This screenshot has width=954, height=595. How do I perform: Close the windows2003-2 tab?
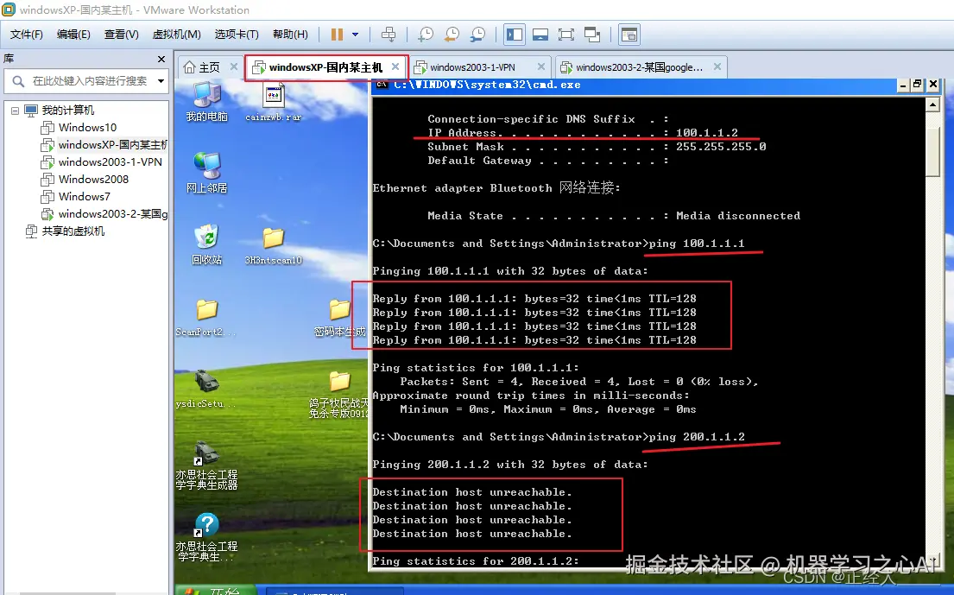coord(717,66)
